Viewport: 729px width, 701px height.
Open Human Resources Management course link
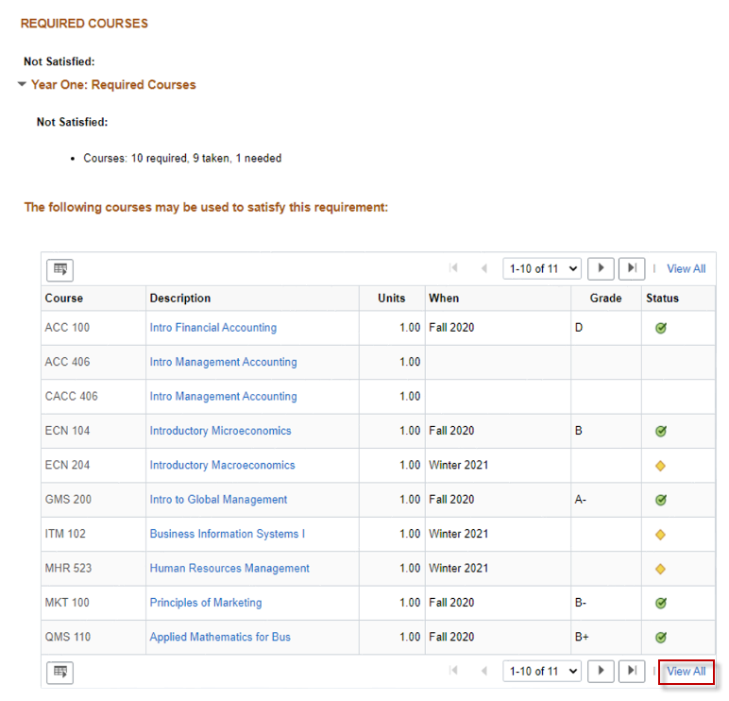(229, 569)
